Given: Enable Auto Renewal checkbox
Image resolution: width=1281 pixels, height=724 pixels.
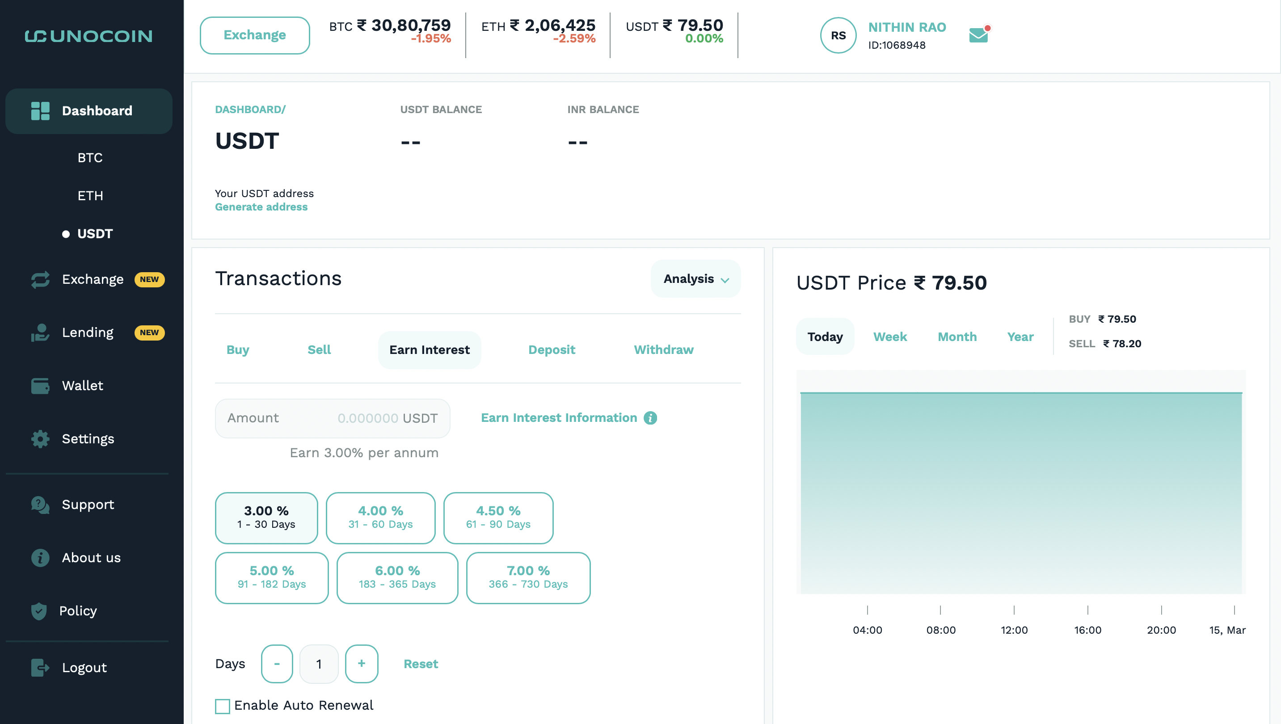Looking at the screenshot, I should (x=222, y=706).
